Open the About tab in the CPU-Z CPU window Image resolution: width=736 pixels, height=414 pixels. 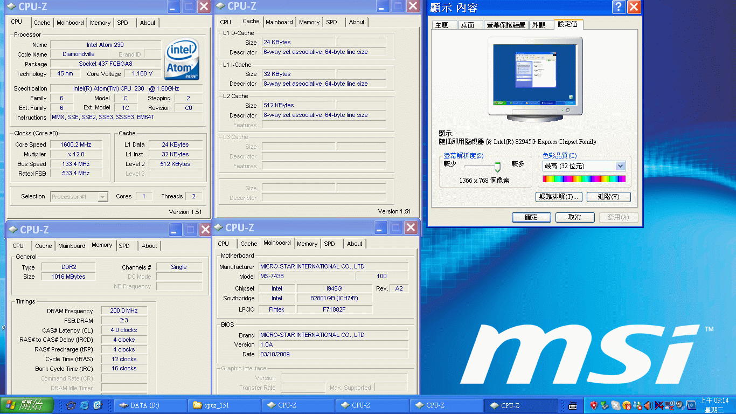[148, 23]
